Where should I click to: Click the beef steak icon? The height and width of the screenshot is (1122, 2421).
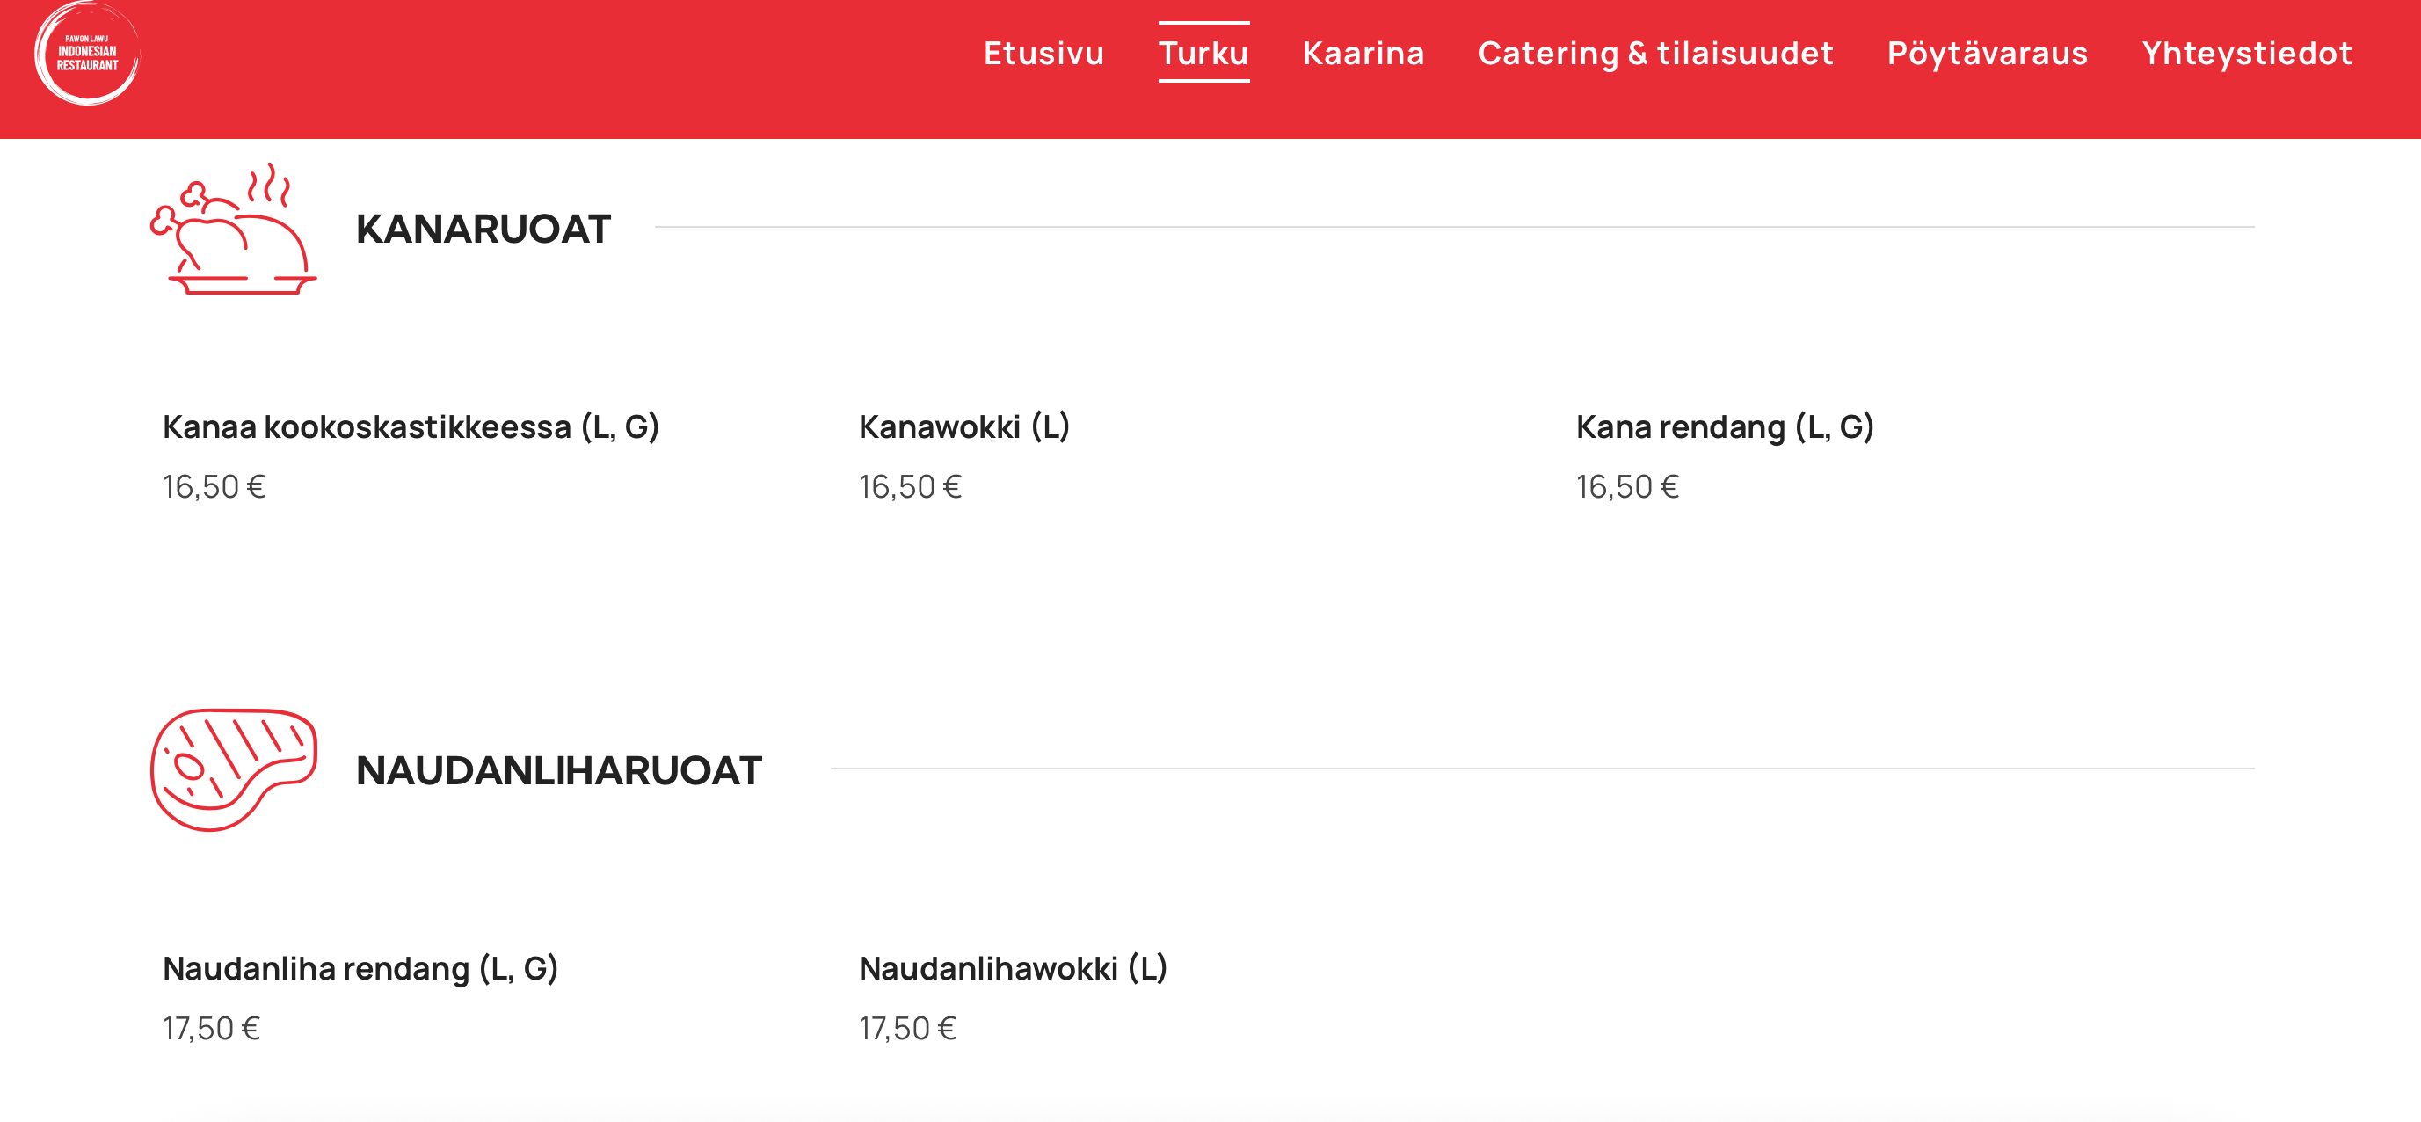233,769
